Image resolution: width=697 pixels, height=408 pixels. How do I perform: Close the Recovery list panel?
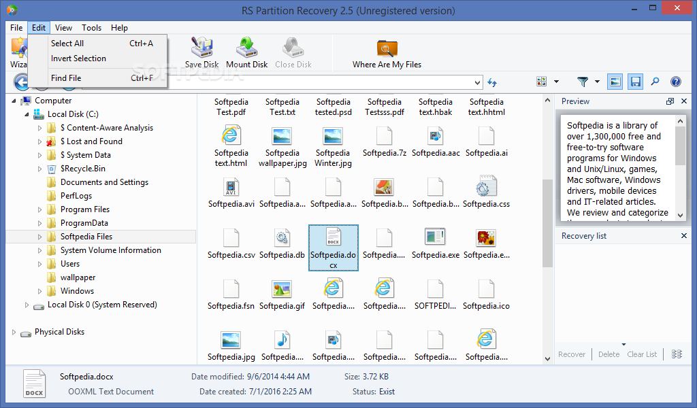pyautogui.click(x=684, y=236)
